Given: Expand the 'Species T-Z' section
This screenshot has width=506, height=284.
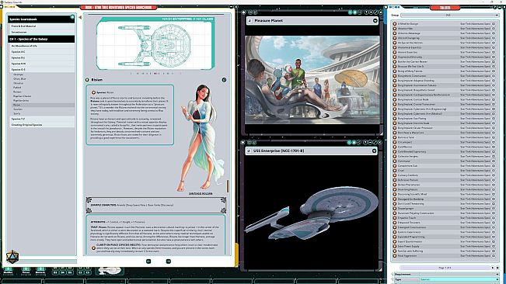Looking at the screenshot, I should coord(42,119).
